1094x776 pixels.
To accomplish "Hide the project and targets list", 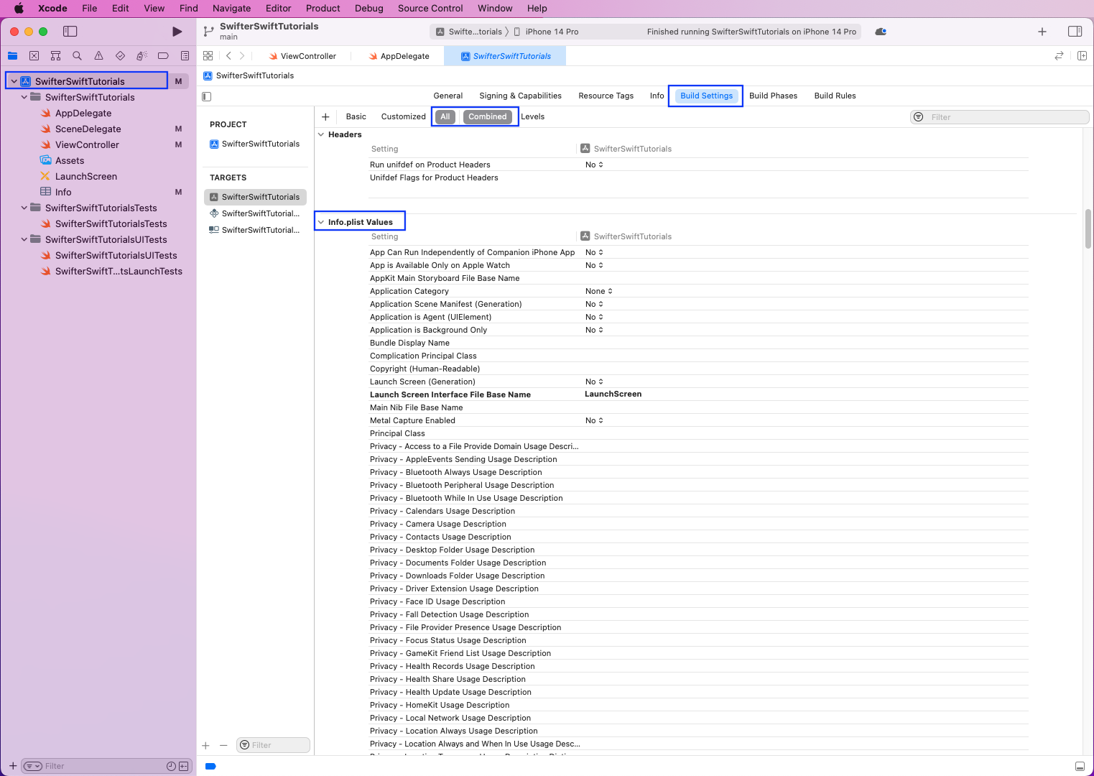I will [207, 96].
